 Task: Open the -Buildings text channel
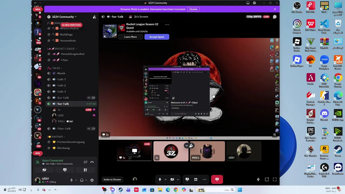pyautogui.click(x=71, y=34)
